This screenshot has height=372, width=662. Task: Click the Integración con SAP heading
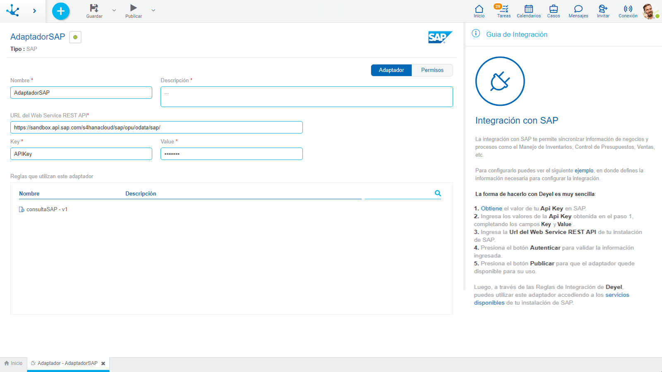click(517, 120)
